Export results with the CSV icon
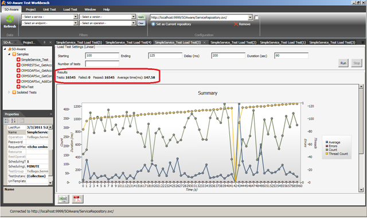The image size is (367, 218). (x=64, y=199)
